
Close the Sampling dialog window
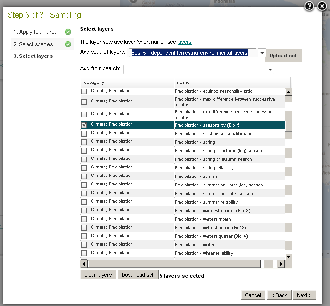[x=321, y=6]
